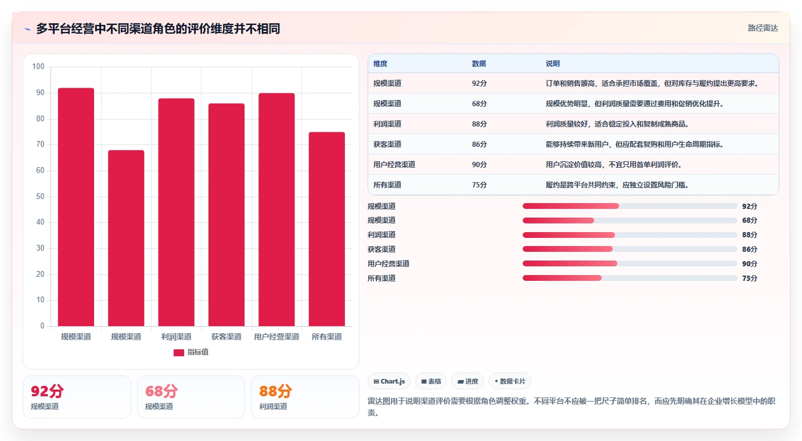Screen dimensions: 802x441
Task: Click the 75分 progress bar for 所有渠道
Action: coord(630,278)
